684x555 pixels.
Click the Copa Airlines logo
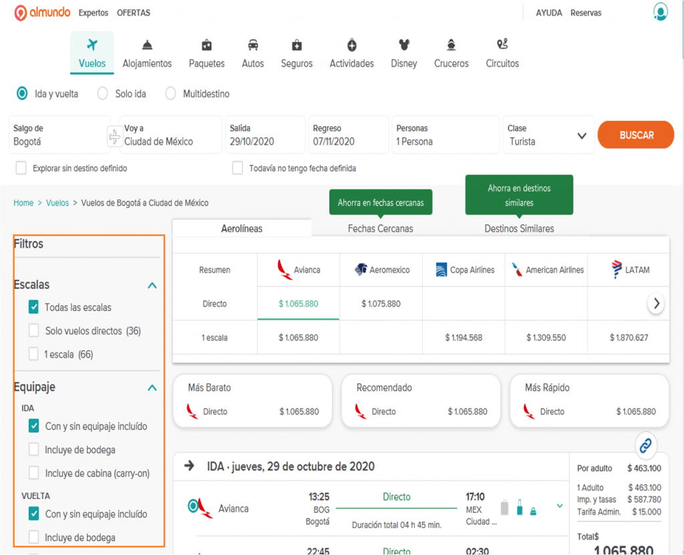pyautogui.click(x=442, y=269)
